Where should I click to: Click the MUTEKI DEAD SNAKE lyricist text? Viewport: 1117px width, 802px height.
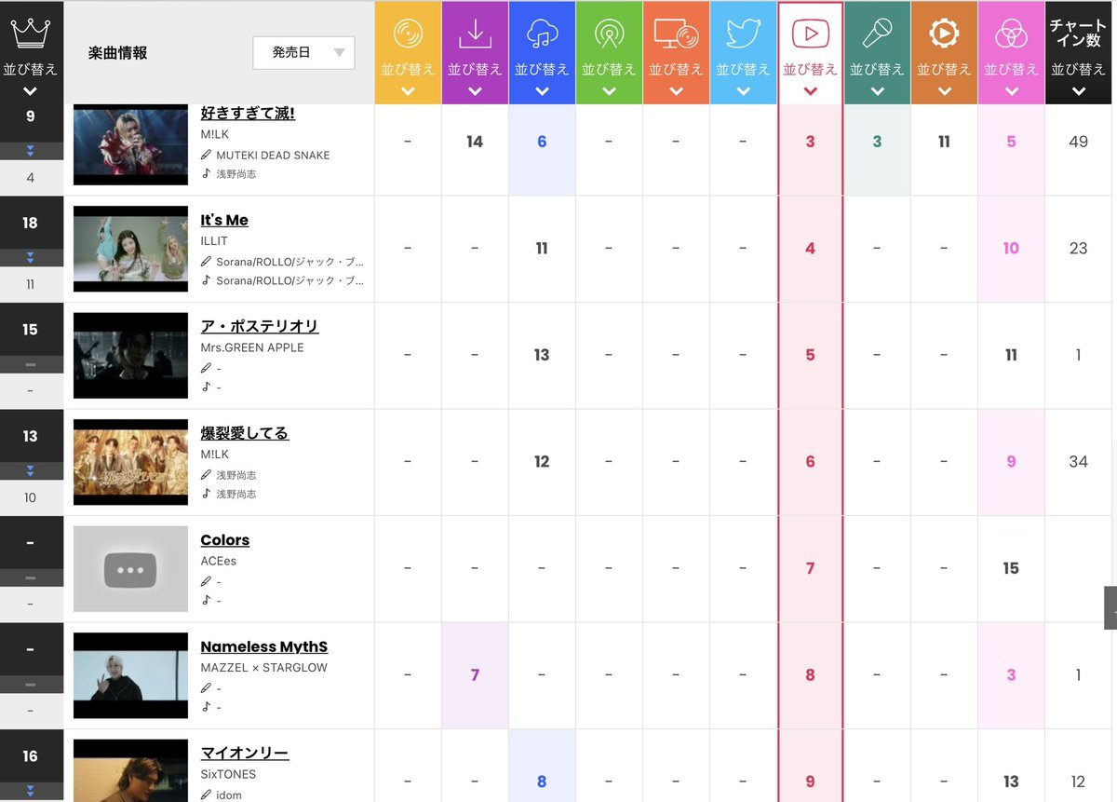(x=273, y=155)
